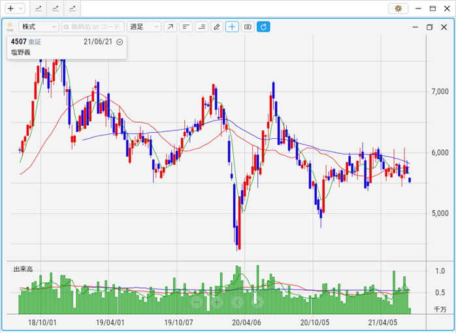Viewport: 456px width, 333px height.
Task: Click the 出来高 volume label
Action: click(x=24, y=269)
